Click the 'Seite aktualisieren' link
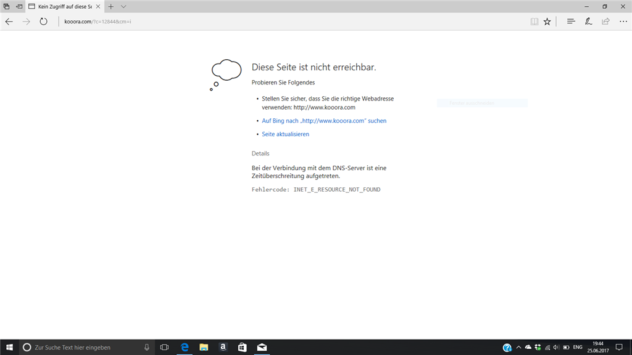This screenshot has height=355, width=632. pos(285,134)
